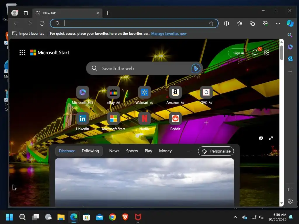
Task: Click the address bar input
Action: (x=134, y=23)
